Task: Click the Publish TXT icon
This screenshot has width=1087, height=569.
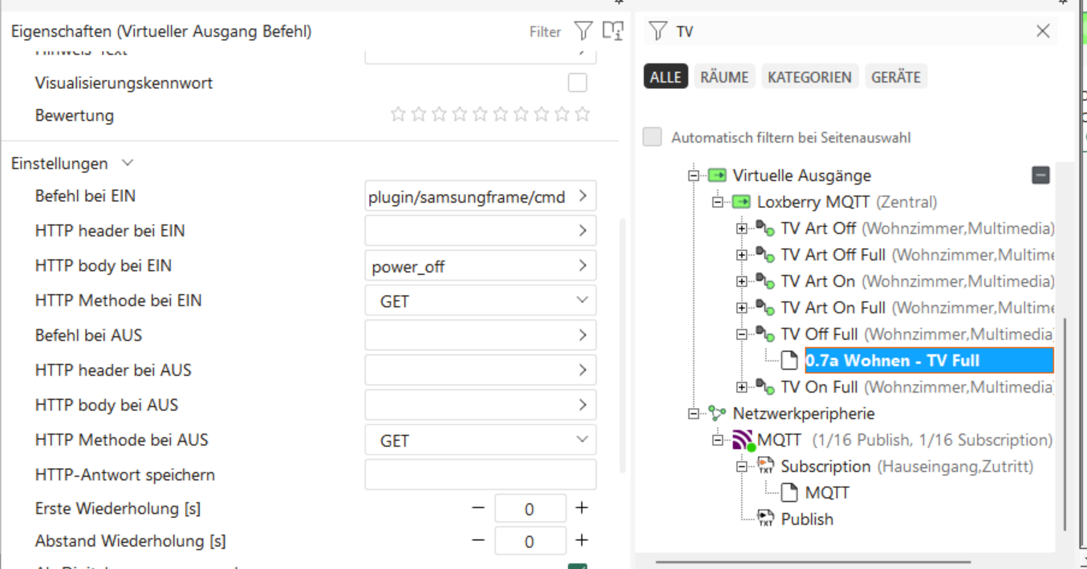Action: coord(766,519)
